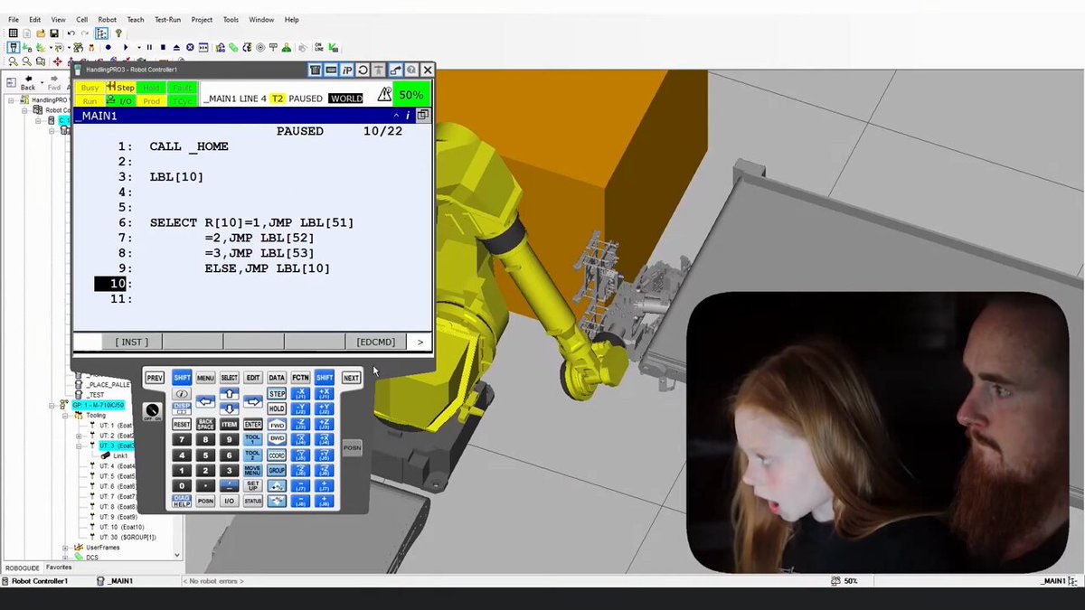
Task: Click the GROUP key on keypad
Action: [277, 470]
